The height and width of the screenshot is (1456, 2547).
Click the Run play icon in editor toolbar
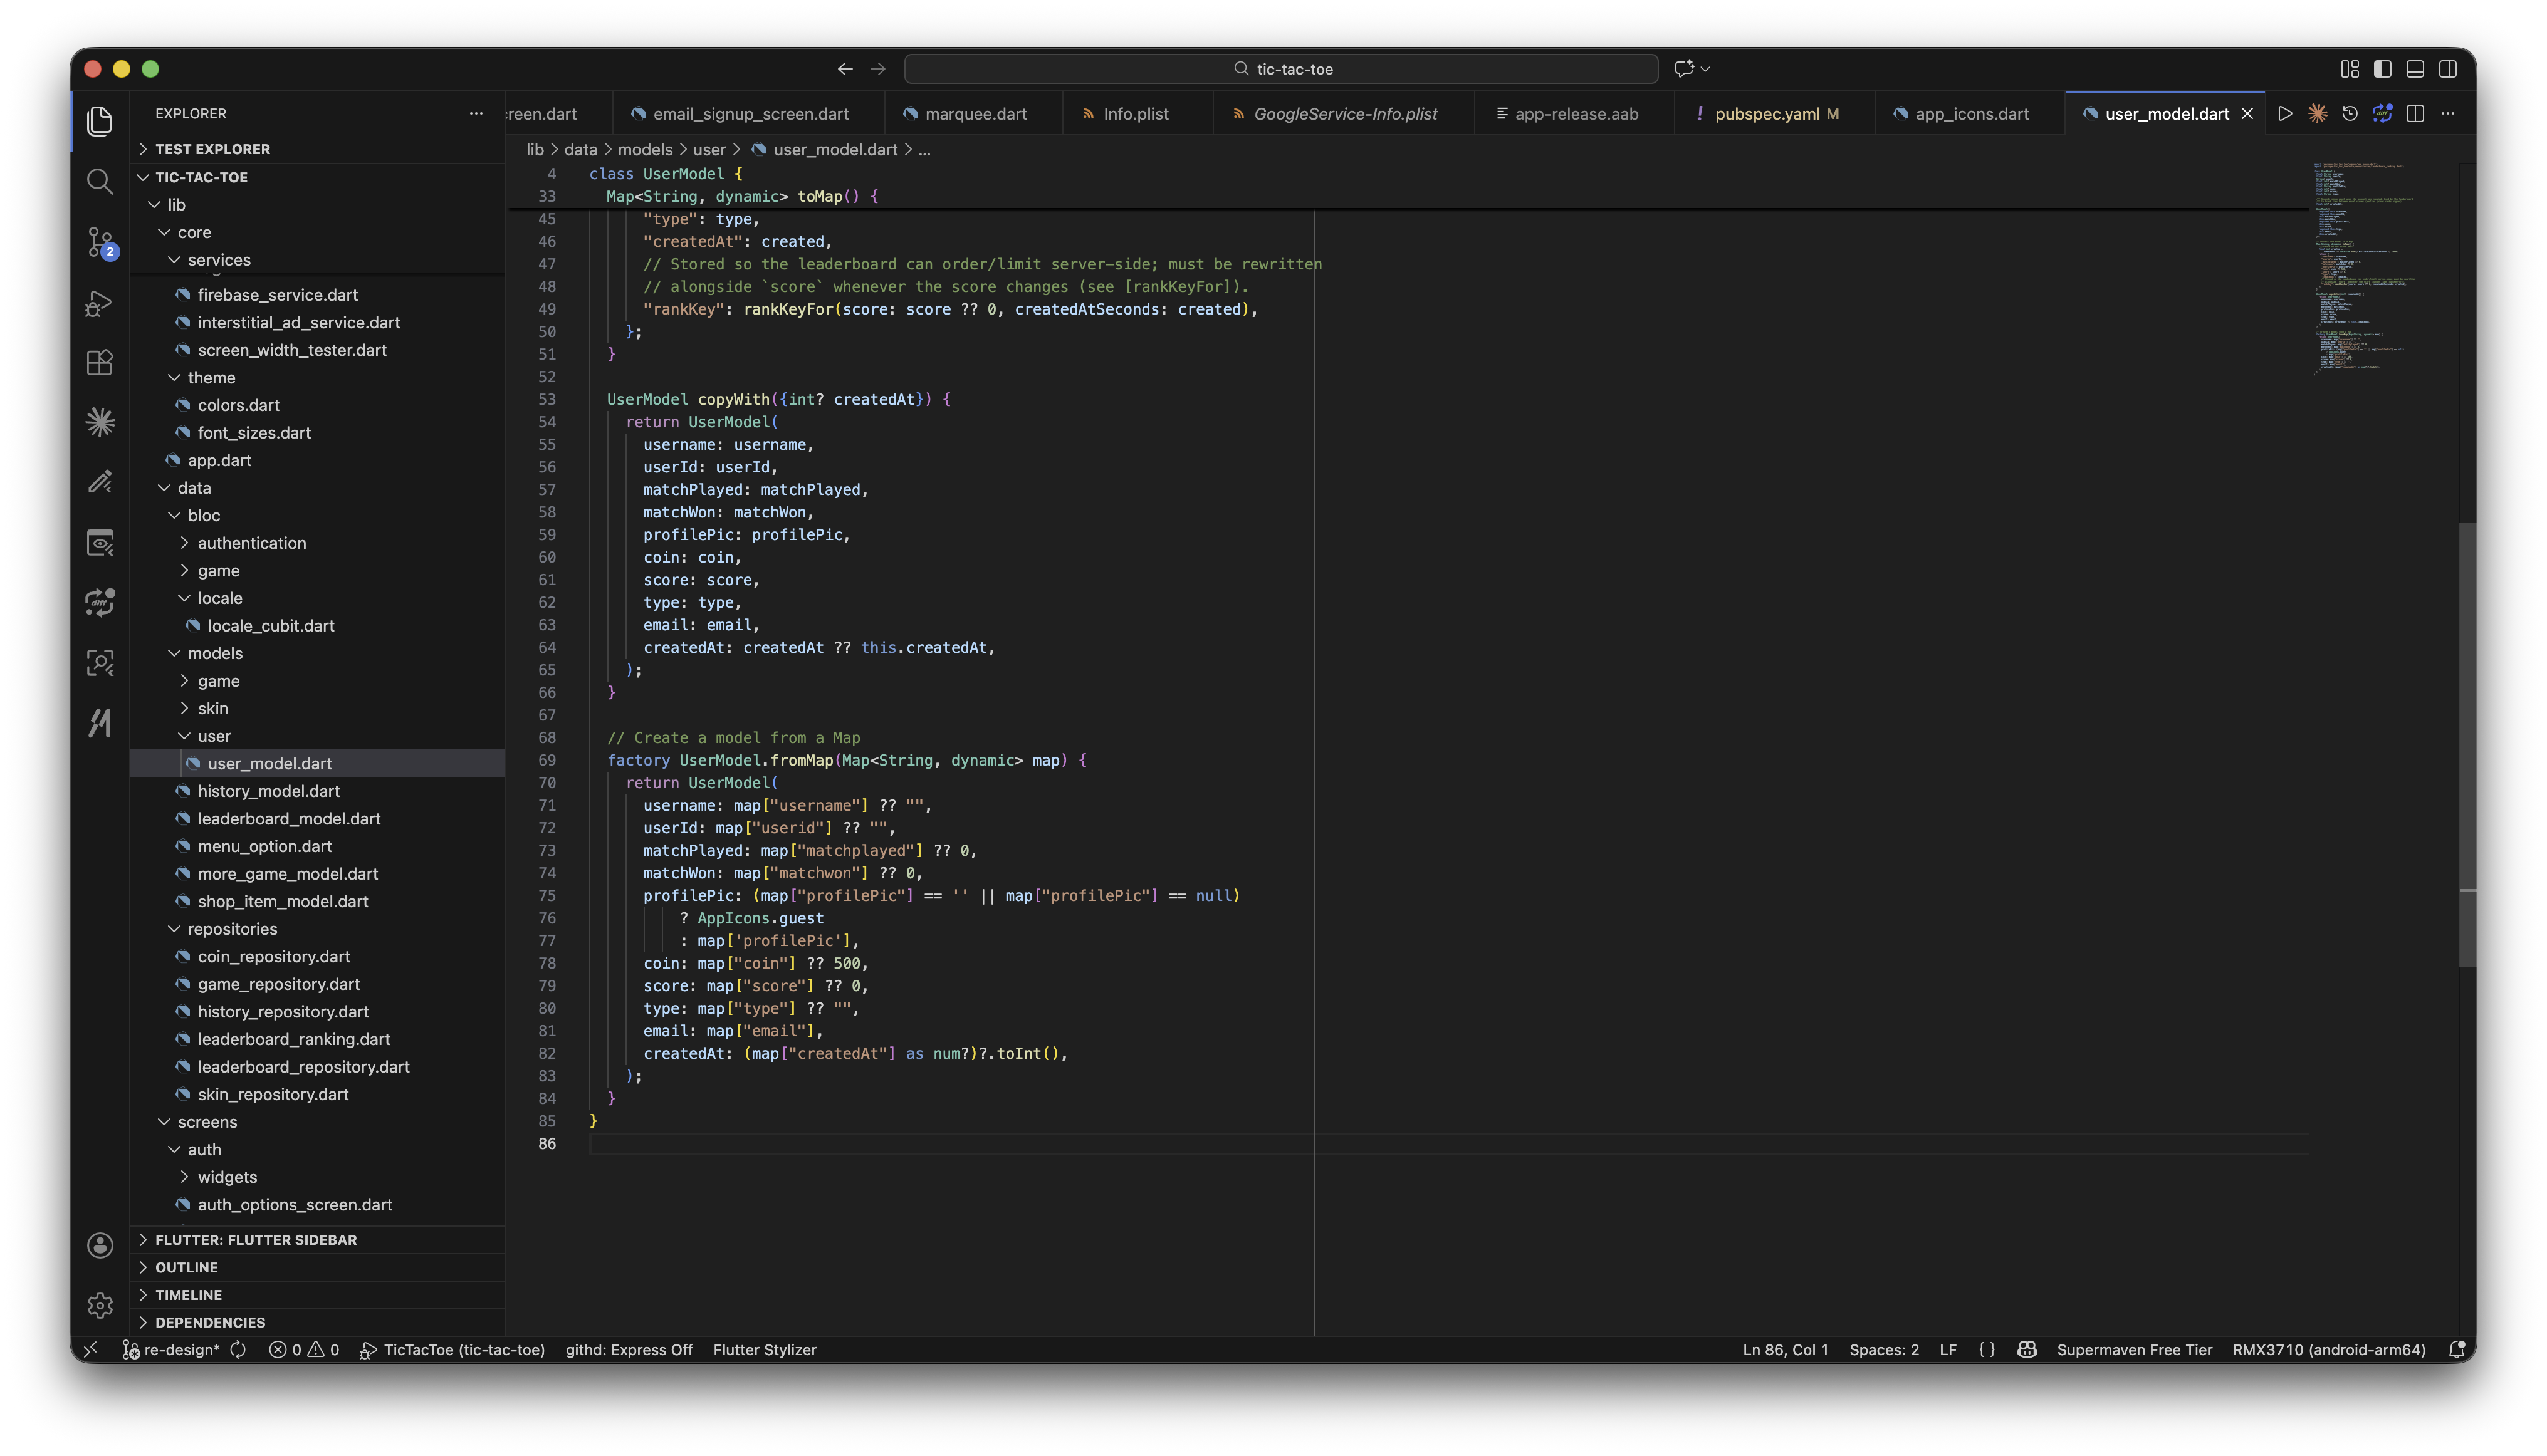point(2285,114)
